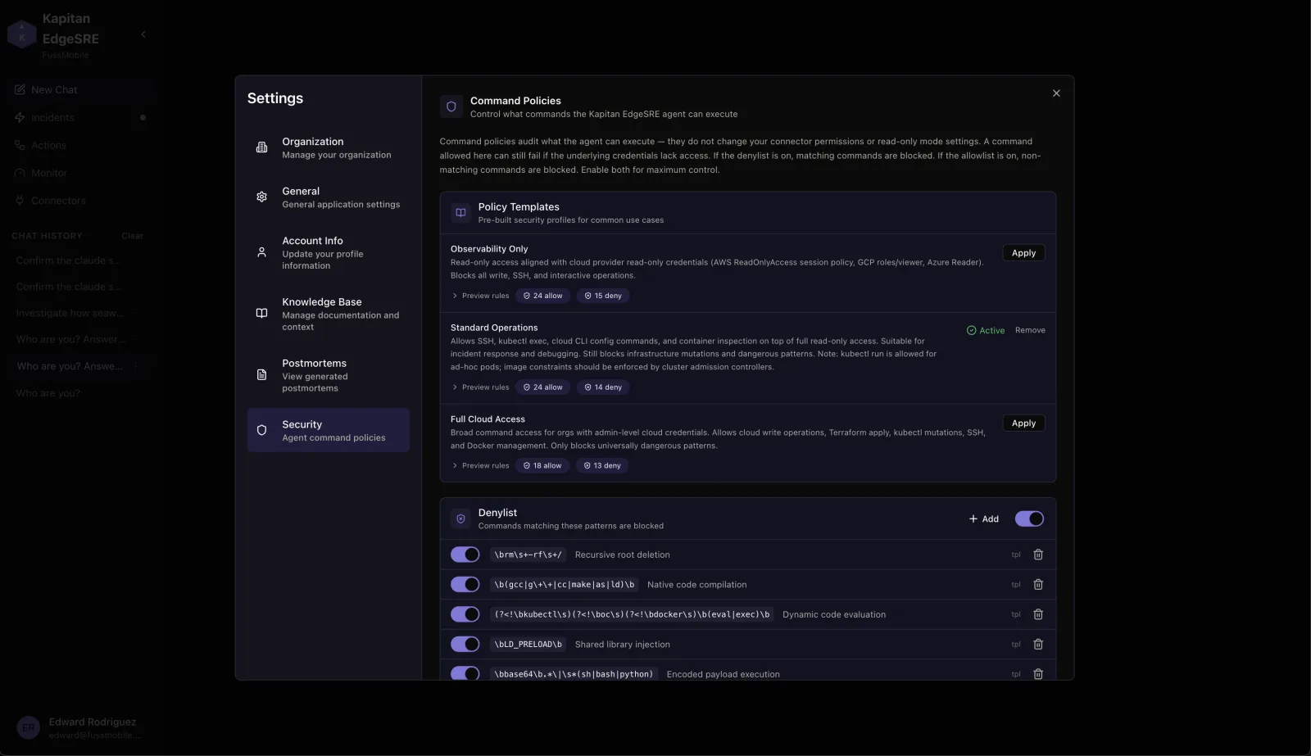
Task: Click the Command Policies shield icon
Action: (451, 106)
